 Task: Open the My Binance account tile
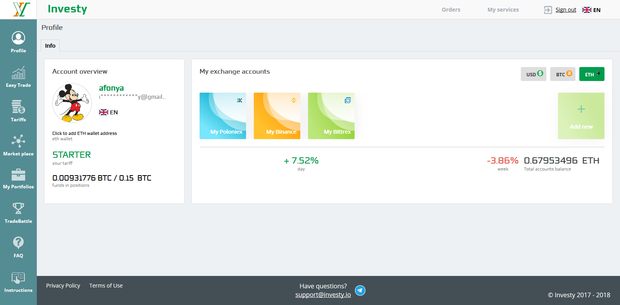(277, 116)
